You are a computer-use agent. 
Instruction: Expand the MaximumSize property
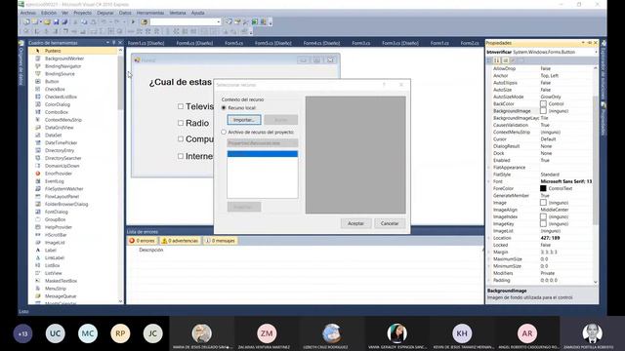(489, 259)
